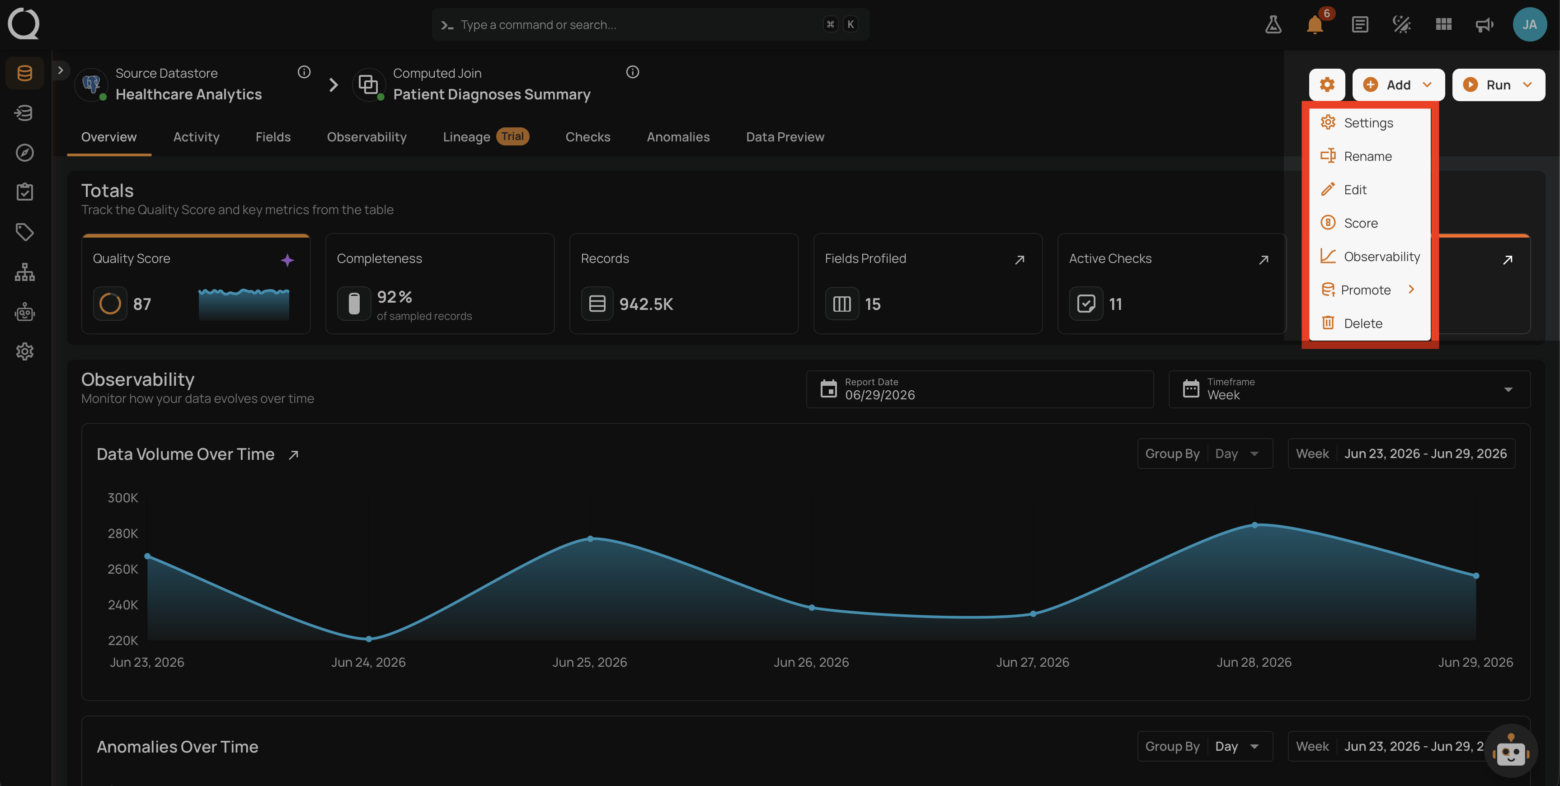The width and height of the screenshot is (1560, 786).
Task: Expand the Run dropdown button
Action: [1498, 85]
